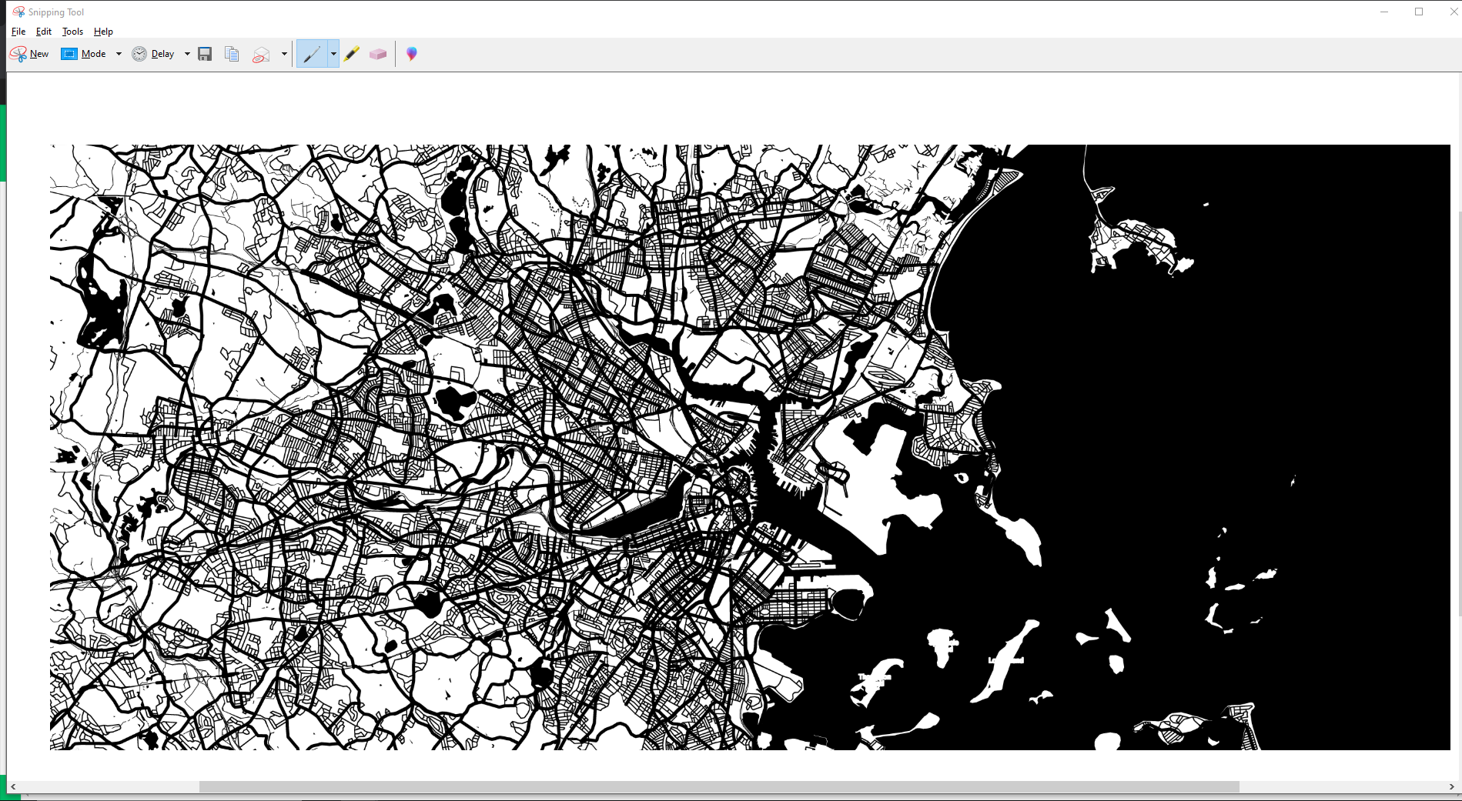Copy the snip to clipboard
This screenshot has width=1462, height=801.
(231, 54)
